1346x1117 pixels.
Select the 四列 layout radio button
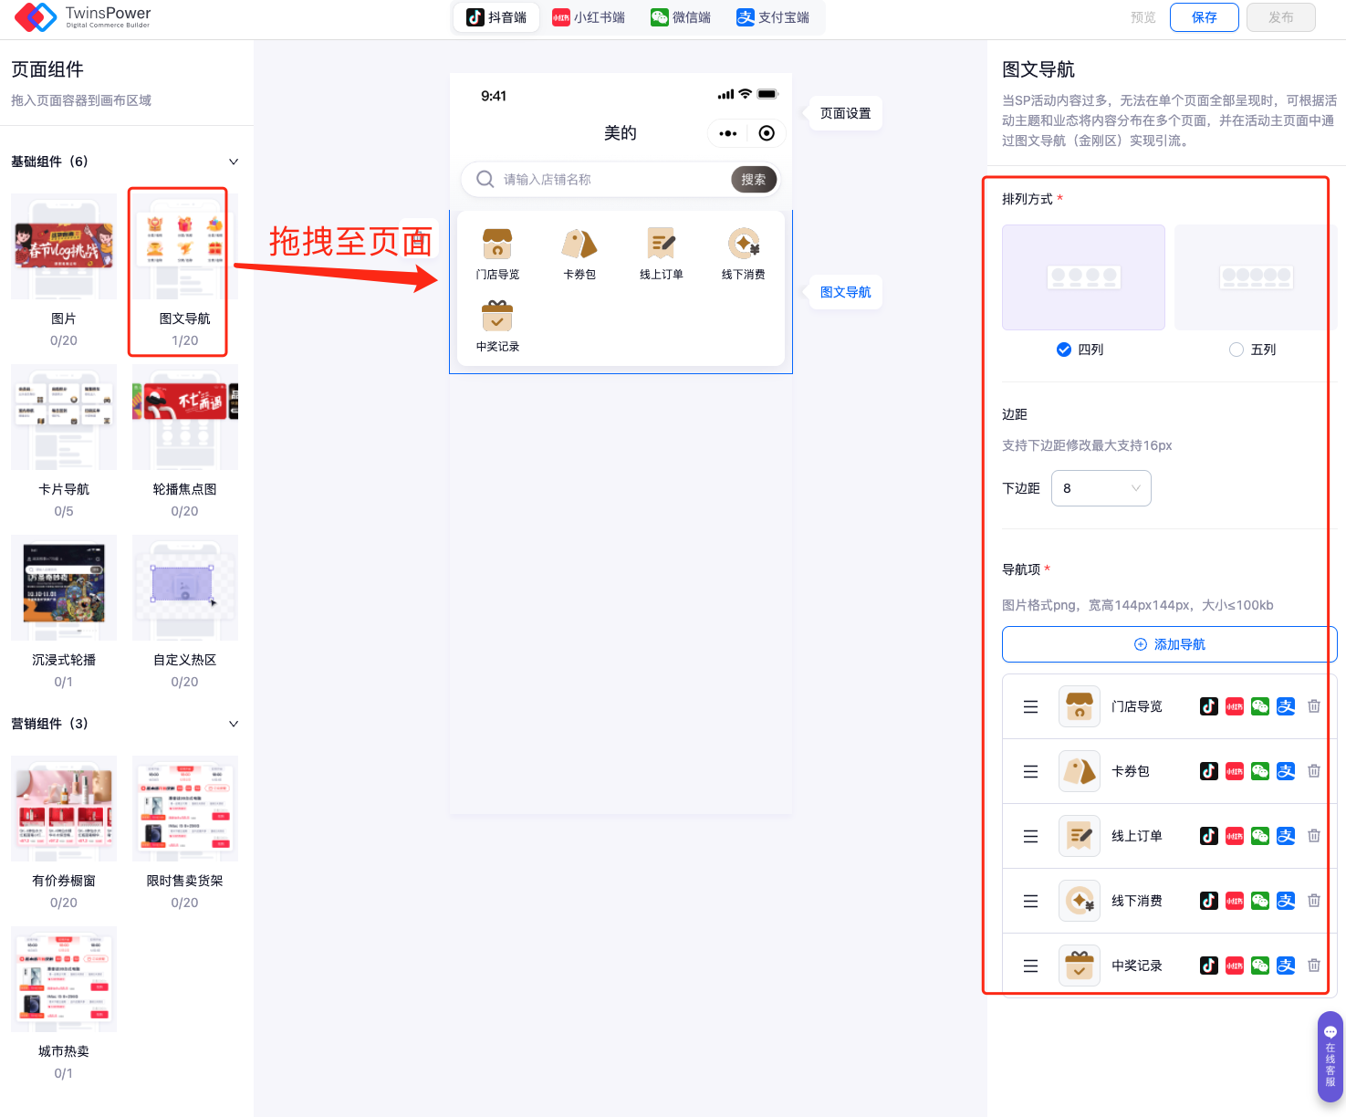(x=1064, y=350)
